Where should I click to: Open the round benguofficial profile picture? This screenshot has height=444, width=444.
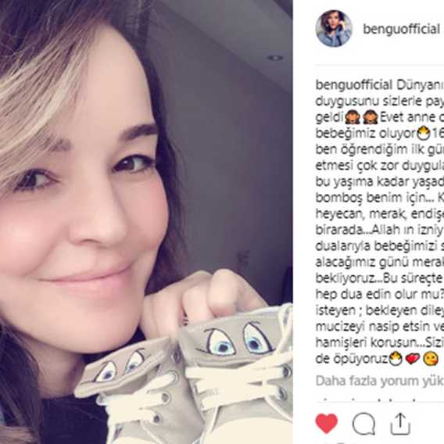(x=334, y=29)
